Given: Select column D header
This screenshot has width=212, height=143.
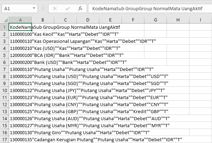Looking at the screenshot, I should click(x=88, y=20).
